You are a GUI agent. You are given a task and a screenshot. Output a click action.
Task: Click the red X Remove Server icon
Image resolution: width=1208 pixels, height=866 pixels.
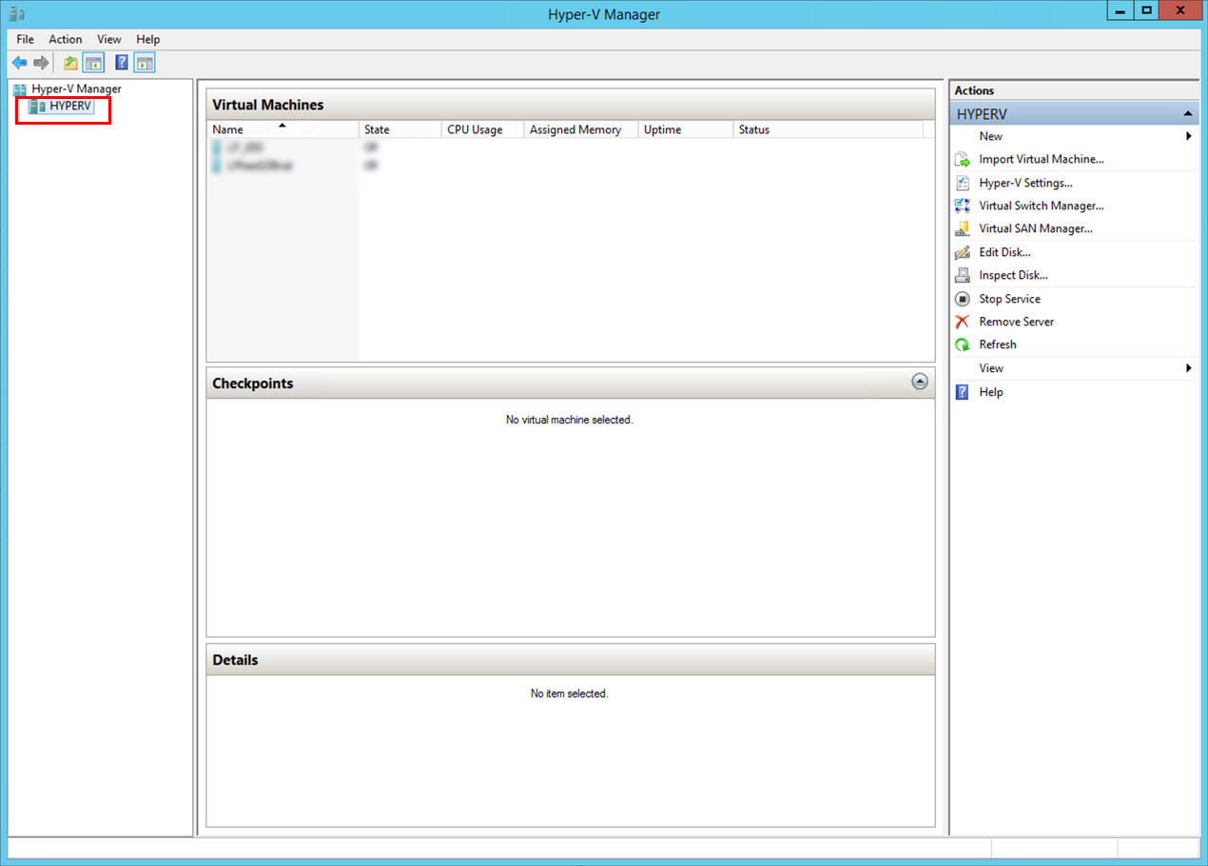coord(962,321)
